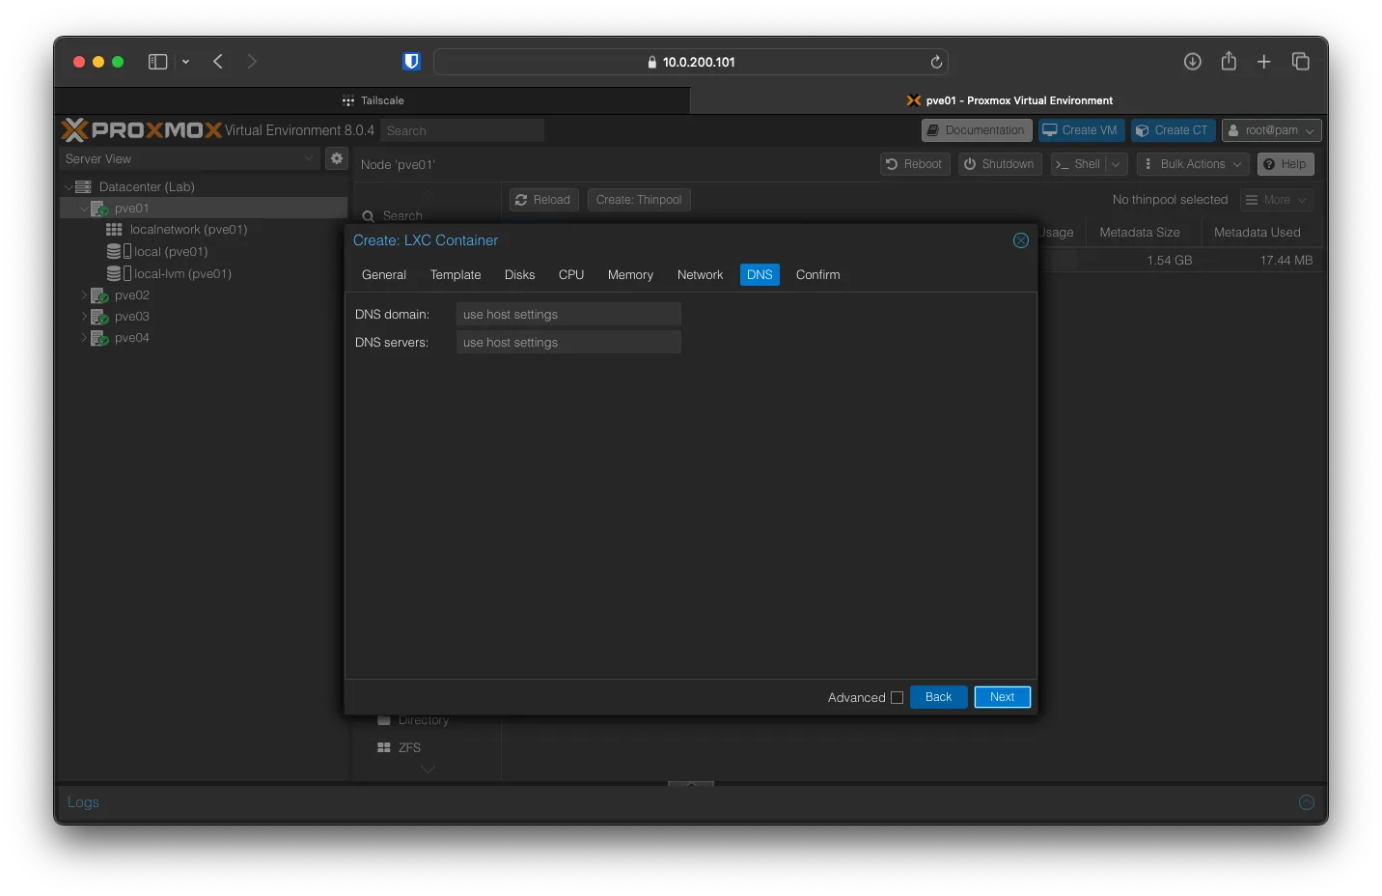This screenshot has height=896, width=1382.
Task: Reload page using address bar refresh icon
Action: click(936, 62)
